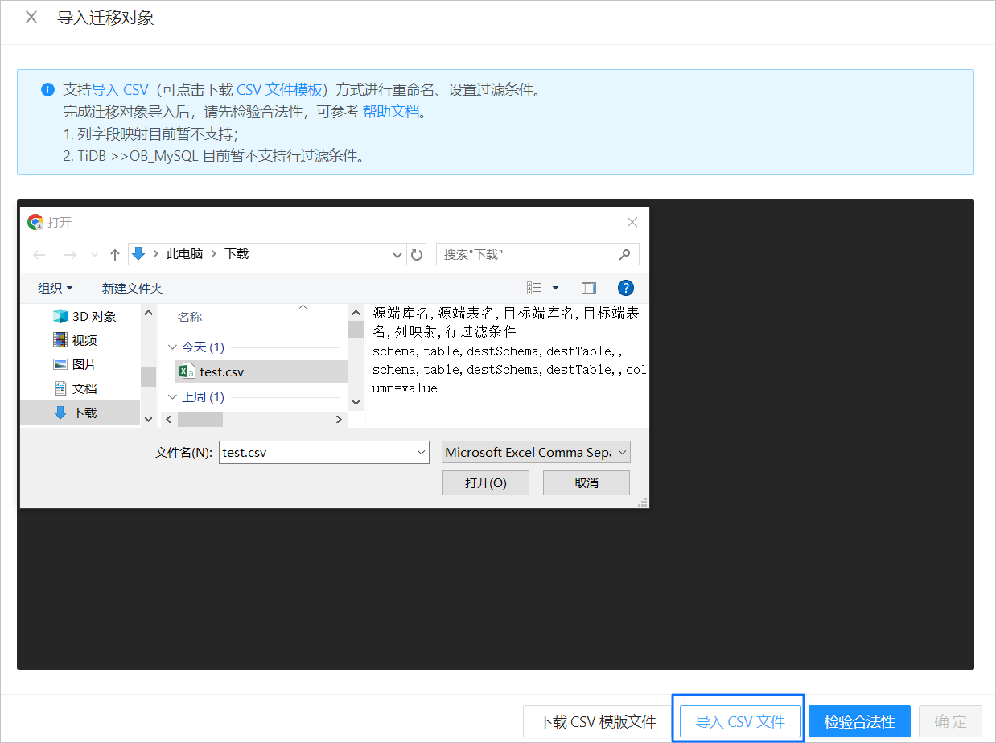Collapse the 今天 (1) group
Image resolution: width=996 pixels, height=743 pixels.
coord(172,347)
